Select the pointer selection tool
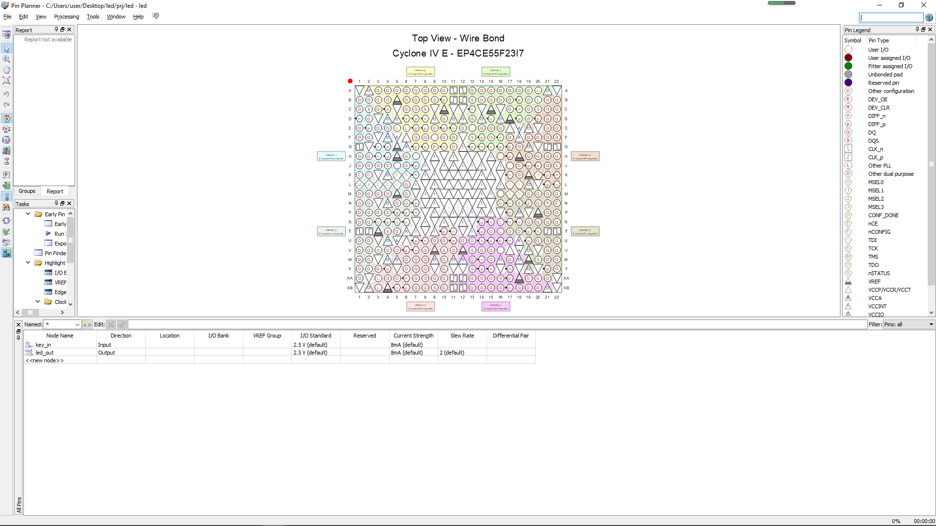The width and height of the screenshot is (936, 526). tap(7, 49)
